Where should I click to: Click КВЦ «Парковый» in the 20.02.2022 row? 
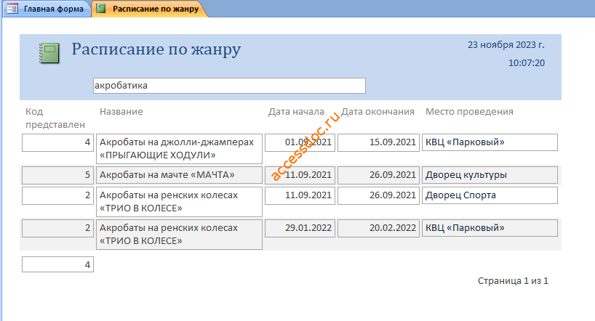pyautogui.click(x=490, y=228)
